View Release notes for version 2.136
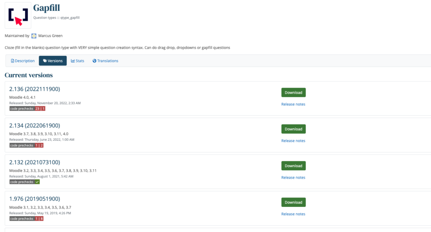 point(293,104)
